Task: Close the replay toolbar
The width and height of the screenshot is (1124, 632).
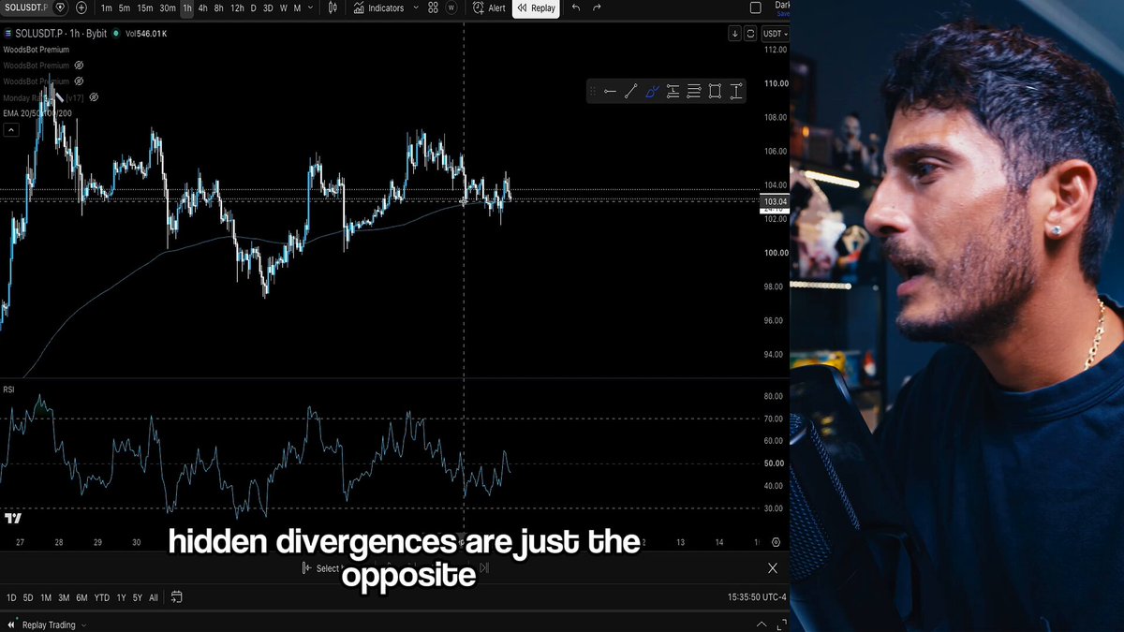Action: tap(773, 567)
